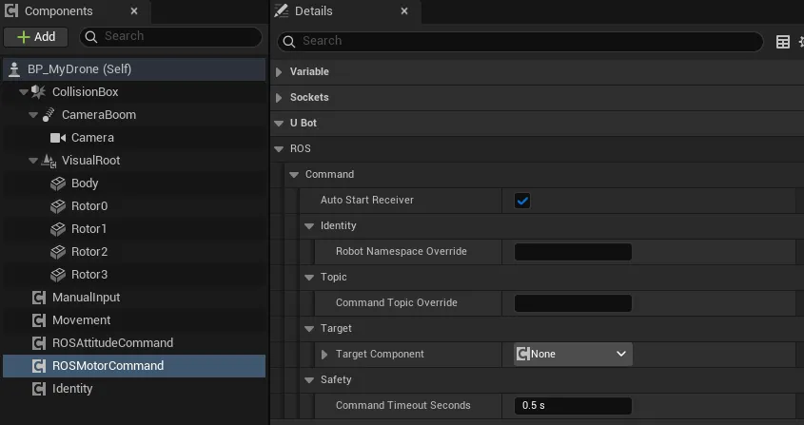The height and width of the screenshot is (425, 804).
Task: Click the Body static mesh icon
Action: 58,184
